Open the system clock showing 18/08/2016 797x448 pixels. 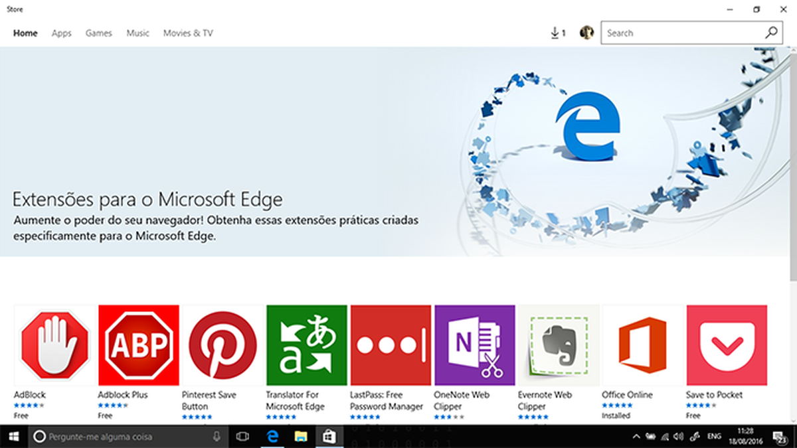click(x=747, y=437)
